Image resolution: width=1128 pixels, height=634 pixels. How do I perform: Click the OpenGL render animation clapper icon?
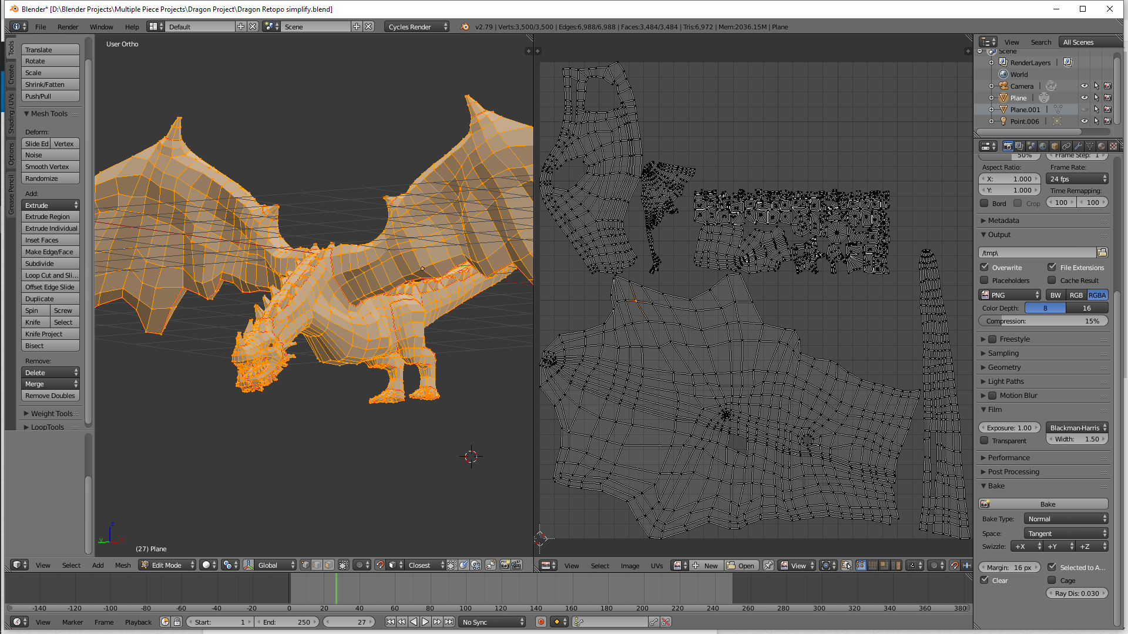coord(516,565)
